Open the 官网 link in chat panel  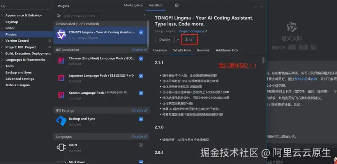coord(314,79)
